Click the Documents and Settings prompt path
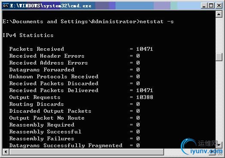225x158 pixels. [71, 22]
